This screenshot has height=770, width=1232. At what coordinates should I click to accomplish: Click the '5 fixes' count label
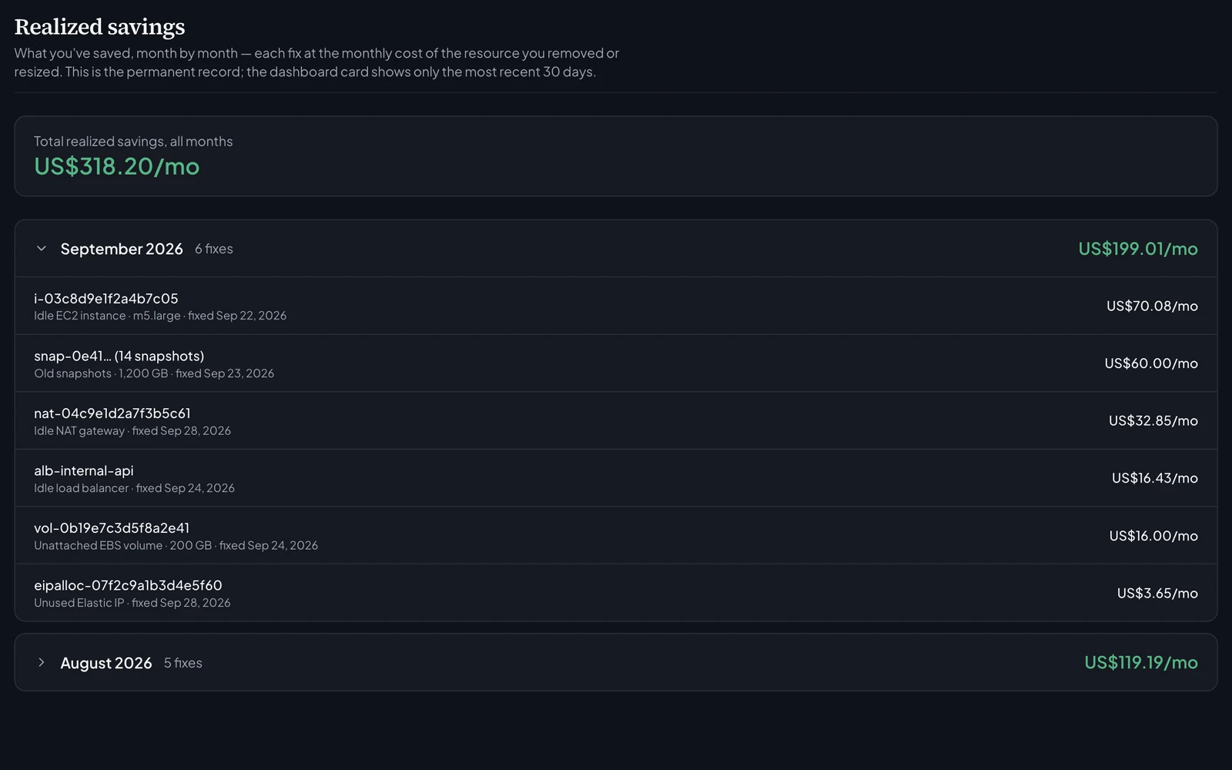pyautogui.click(x=183, y=663)
